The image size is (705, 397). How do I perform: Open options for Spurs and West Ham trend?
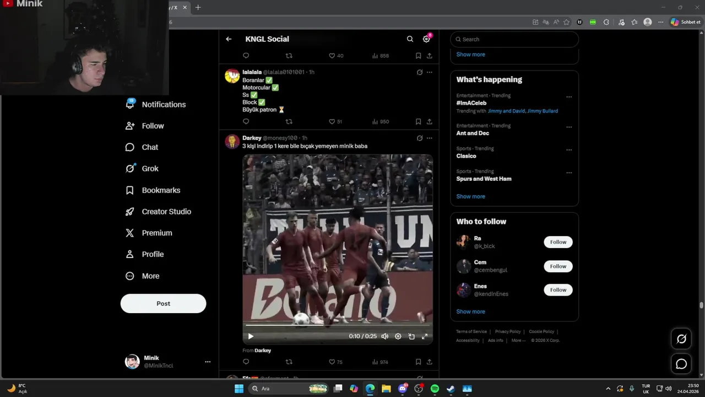(x=569, y=173)
